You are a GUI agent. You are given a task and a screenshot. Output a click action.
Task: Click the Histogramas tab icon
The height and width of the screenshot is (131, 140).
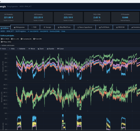point(15,27)
